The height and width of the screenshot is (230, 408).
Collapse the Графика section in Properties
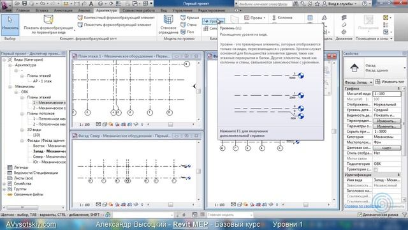(x=398, y=89)
